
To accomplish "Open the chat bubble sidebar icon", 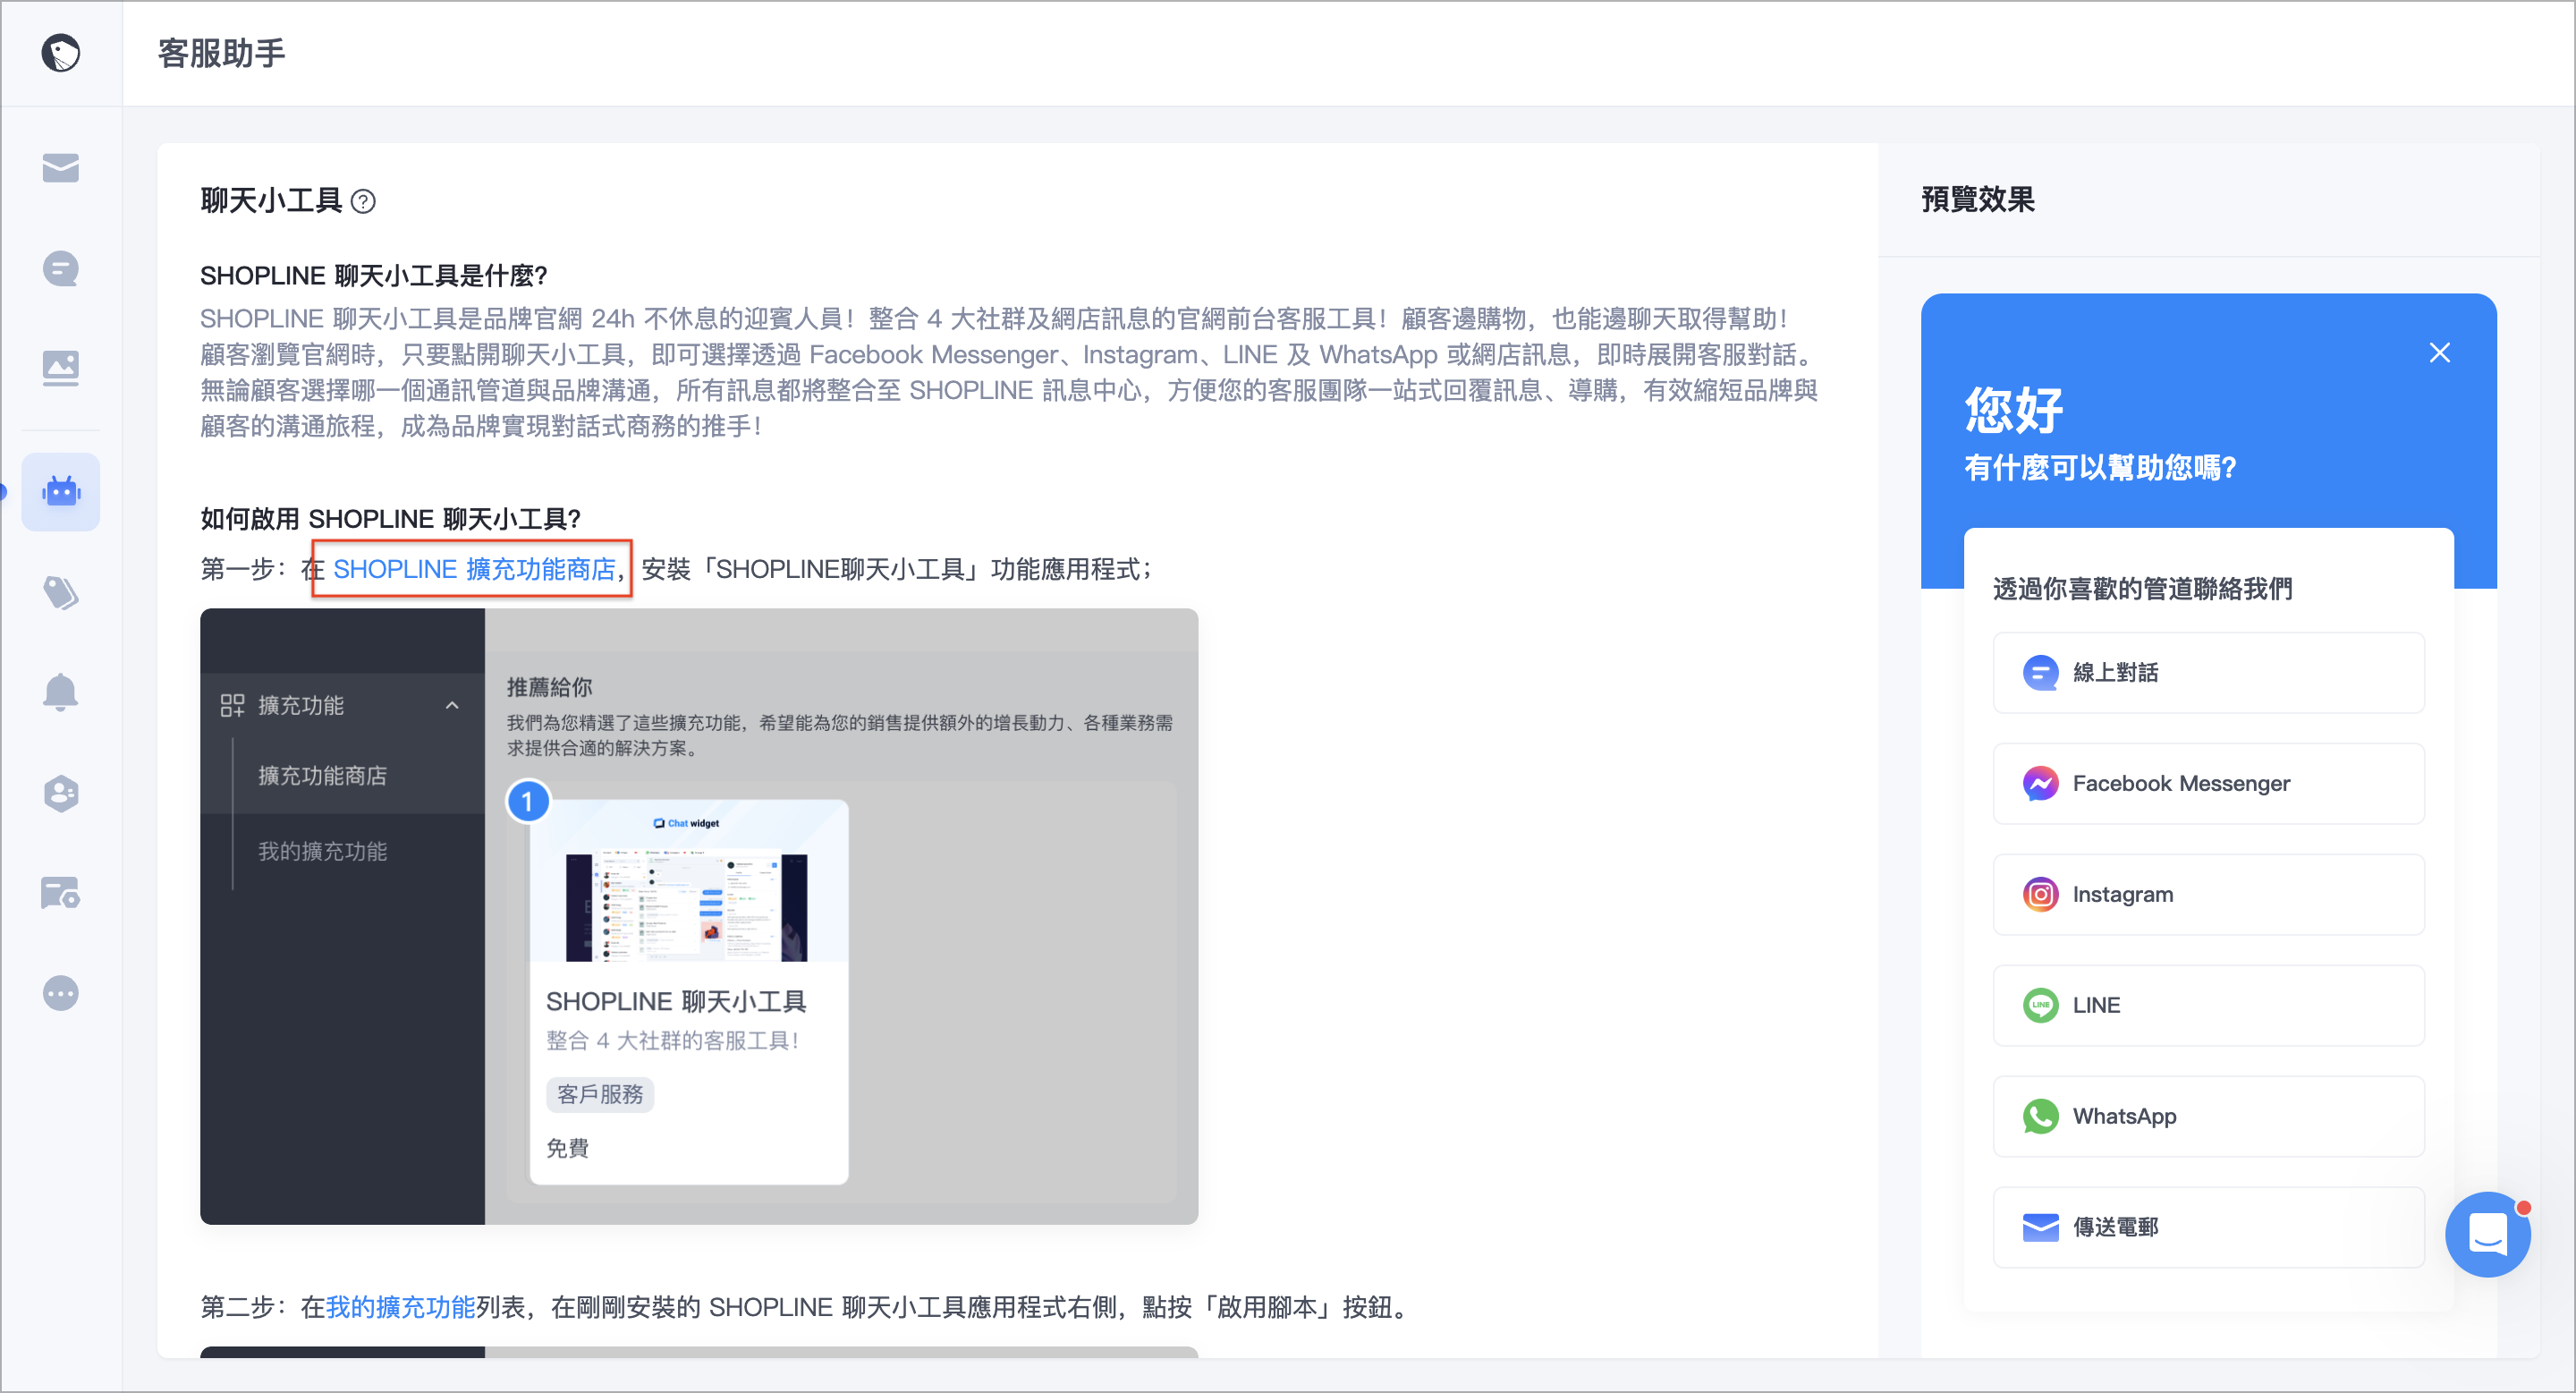I will (x=61, y=268).
